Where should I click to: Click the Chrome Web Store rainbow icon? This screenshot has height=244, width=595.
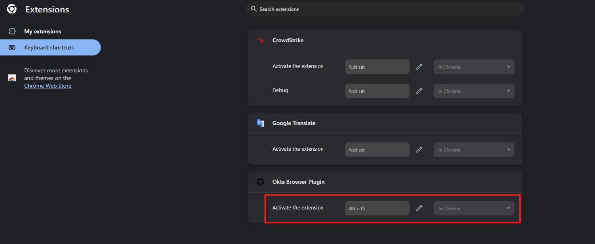[x=12, y=78]
